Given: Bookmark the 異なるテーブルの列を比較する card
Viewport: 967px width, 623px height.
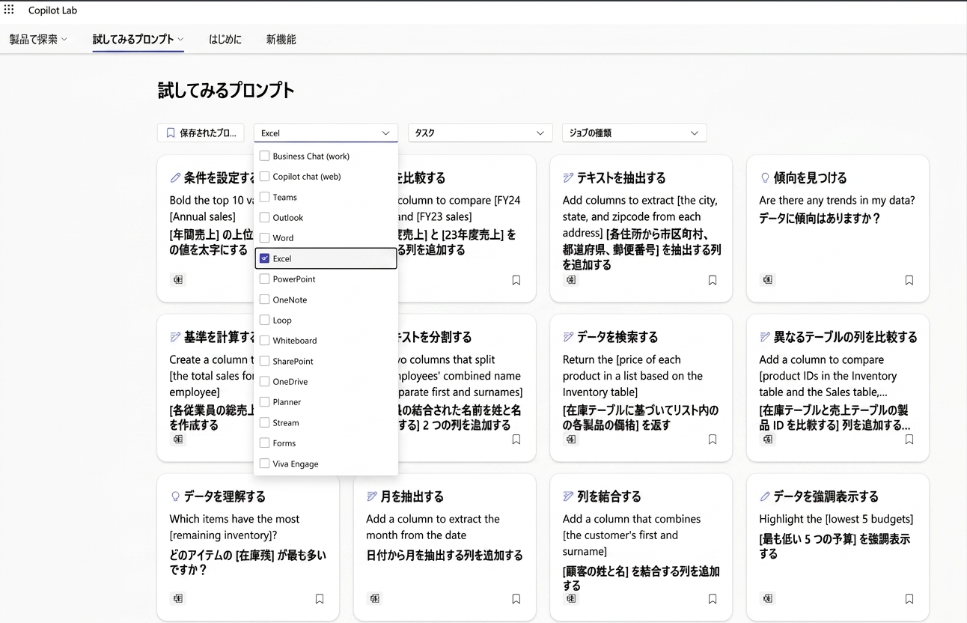Looking at the screenshot, I should click(x=909, y=440).
